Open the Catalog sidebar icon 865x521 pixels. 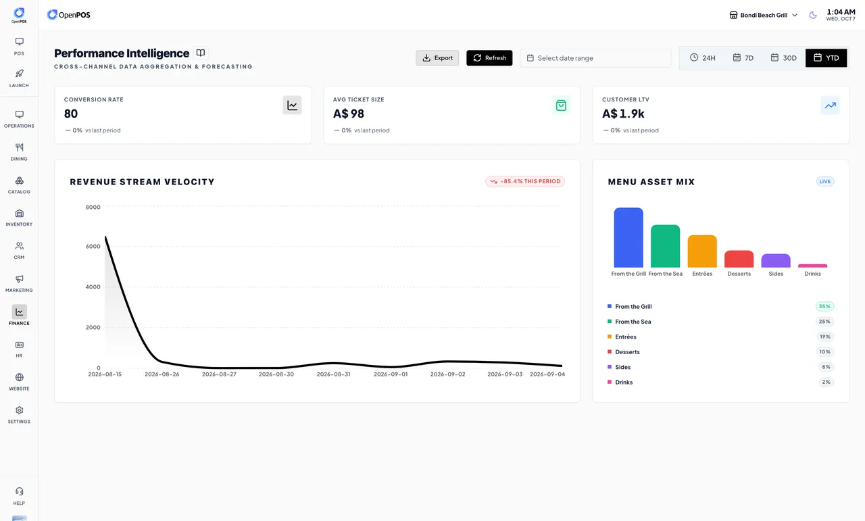pos(19,180)
